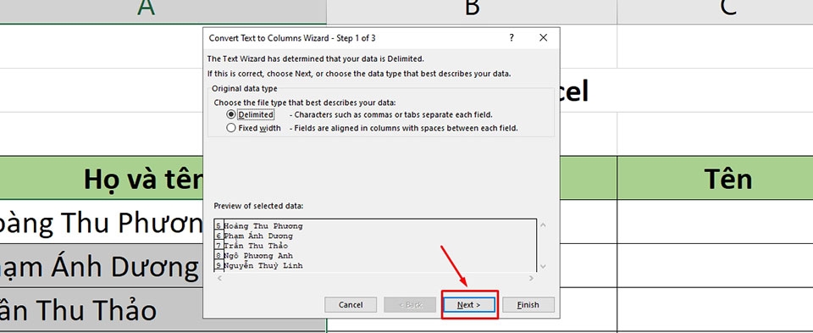Click the 'Preview of selected data' label
This screenshot has height=333, width=813.
click(x=258, y=206)
